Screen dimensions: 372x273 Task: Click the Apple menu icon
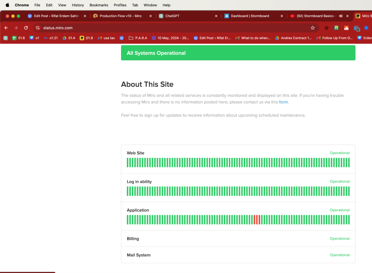point(7,5)
